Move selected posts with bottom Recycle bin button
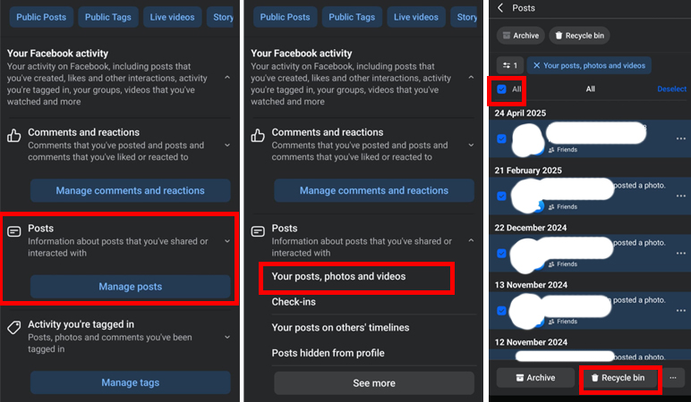The width and height of the screenshot is (691, 402). click(618, 378)
